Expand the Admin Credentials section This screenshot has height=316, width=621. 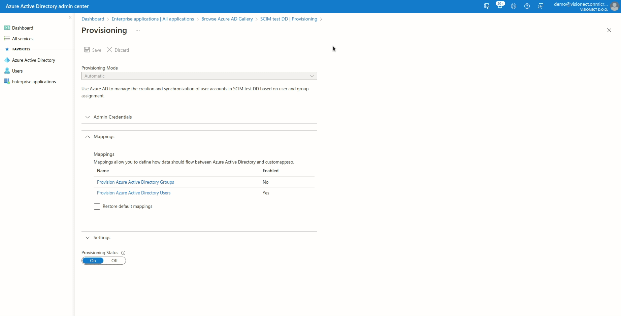click(x=112, y=117)
